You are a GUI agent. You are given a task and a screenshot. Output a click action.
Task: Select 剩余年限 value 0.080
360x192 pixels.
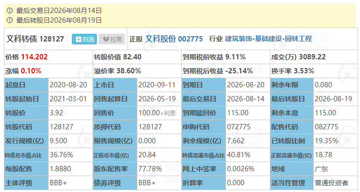pyautogui.click(x=323, y=85)
